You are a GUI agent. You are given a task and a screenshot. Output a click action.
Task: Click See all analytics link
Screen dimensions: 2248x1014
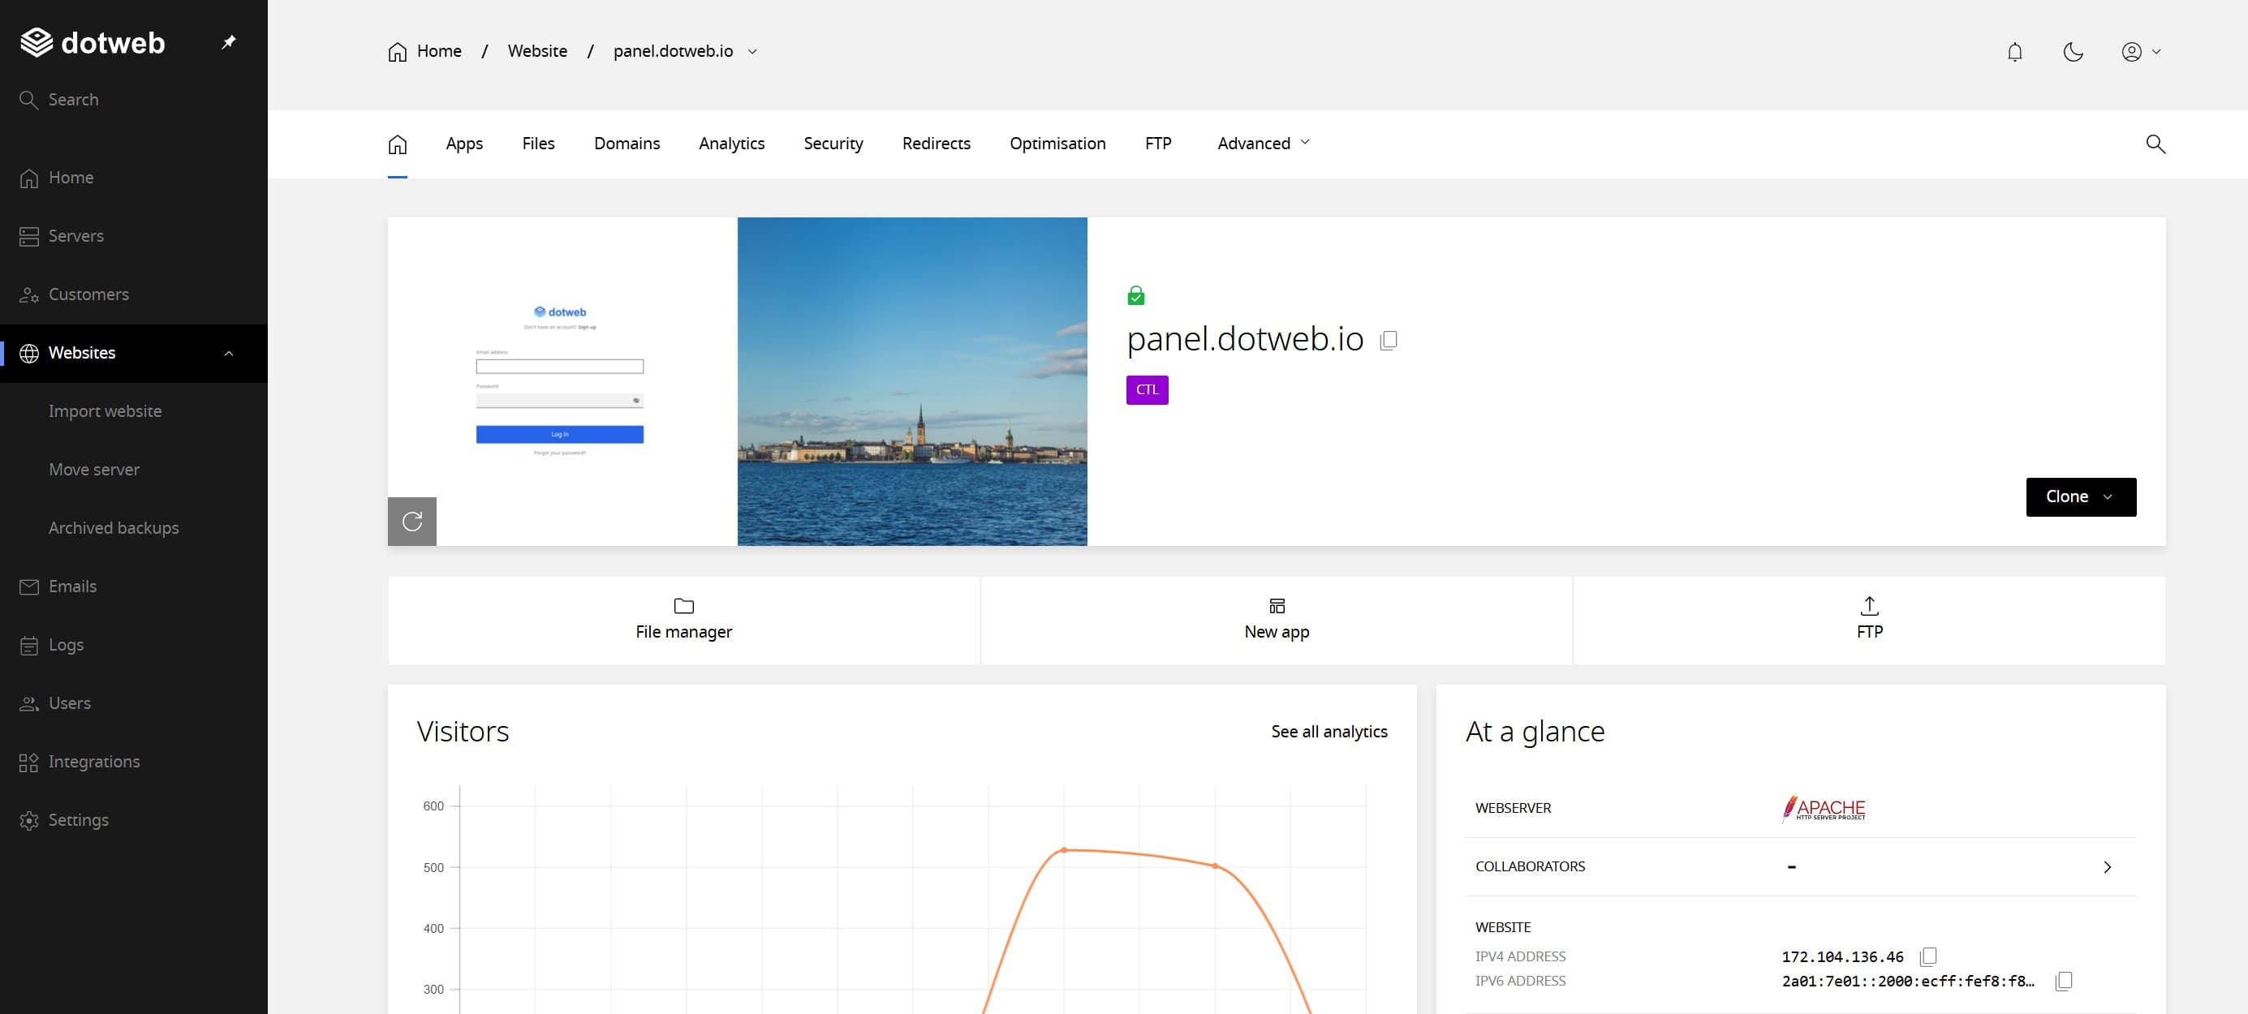[x=1329, y=733]
